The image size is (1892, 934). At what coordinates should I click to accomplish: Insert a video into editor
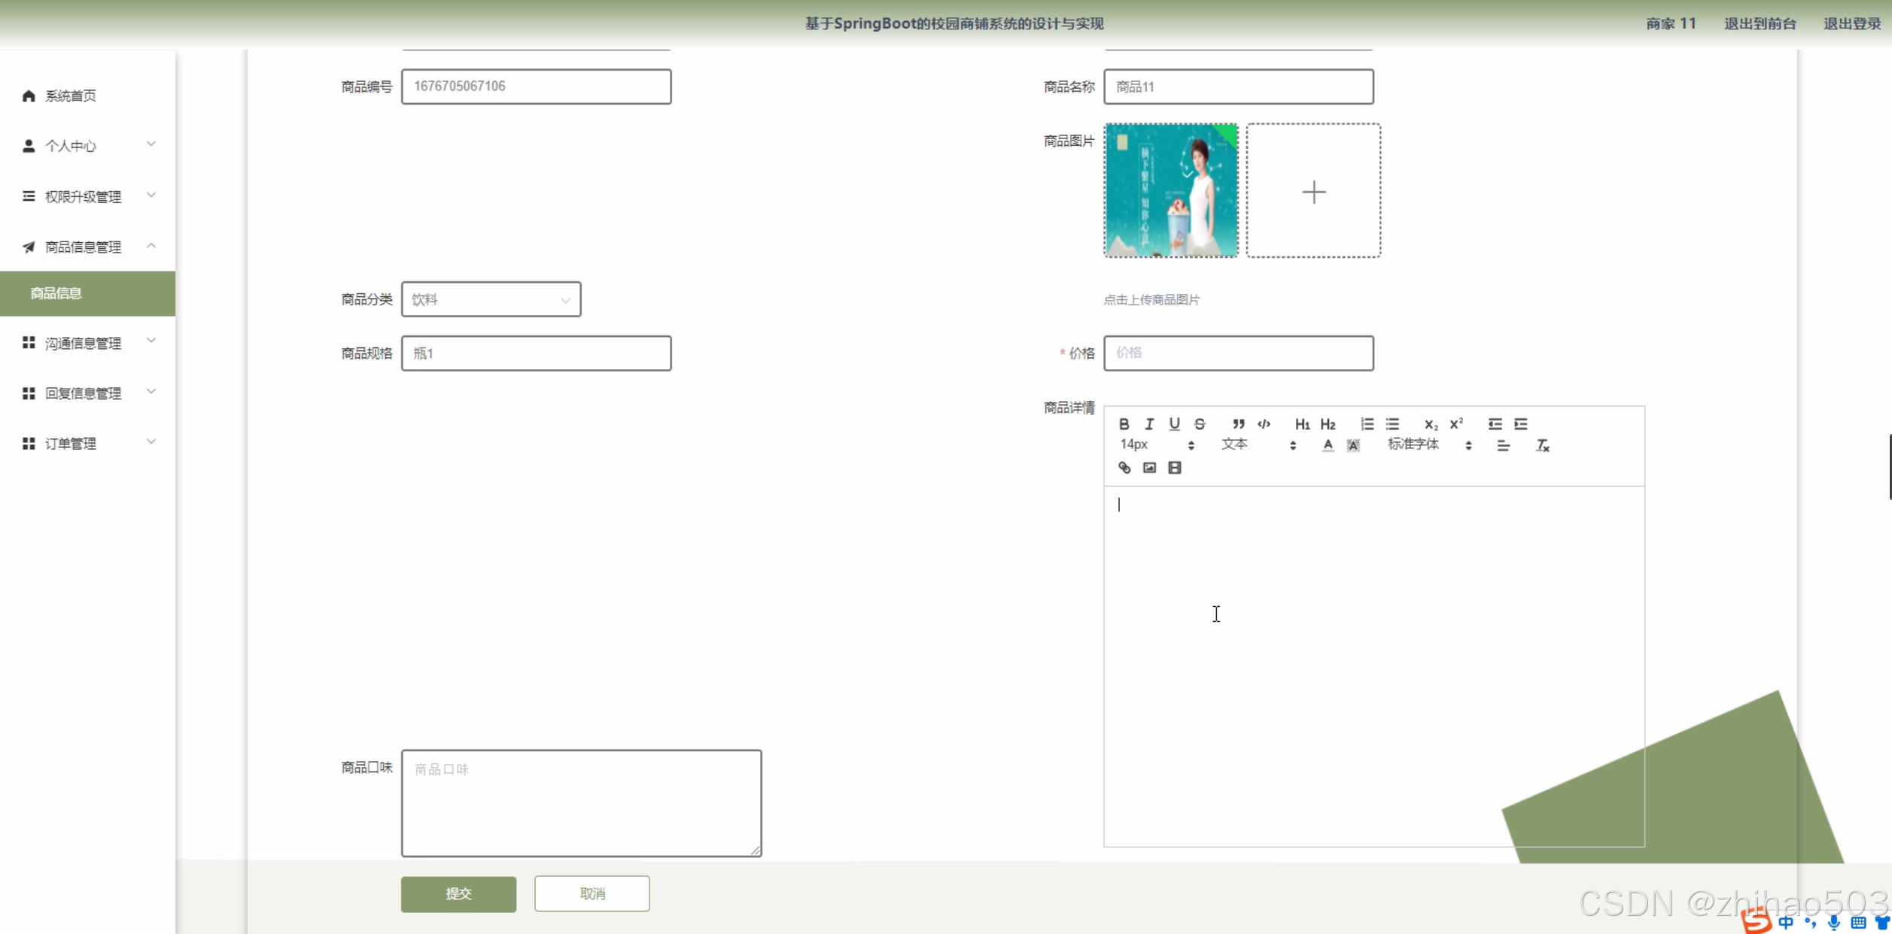tap(1174, 468)
